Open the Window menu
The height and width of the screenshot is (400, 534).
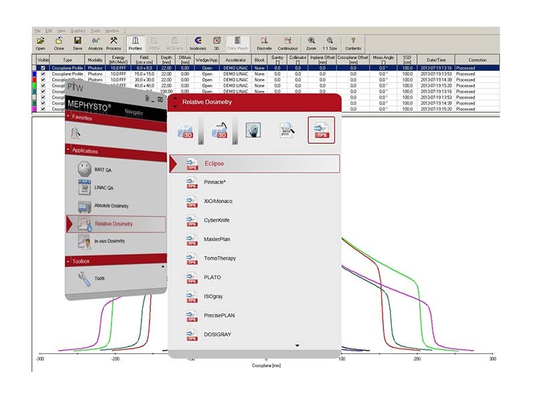point(111,31)
